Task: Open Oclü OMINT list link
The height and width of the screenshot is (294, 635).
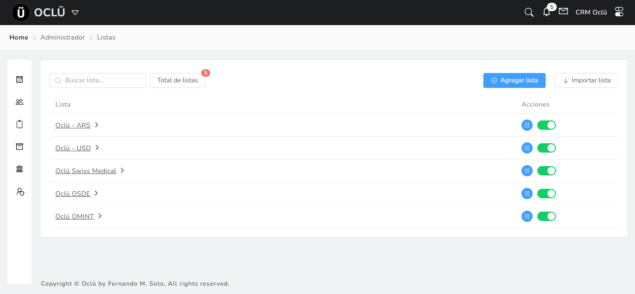Action: [74, 217]
